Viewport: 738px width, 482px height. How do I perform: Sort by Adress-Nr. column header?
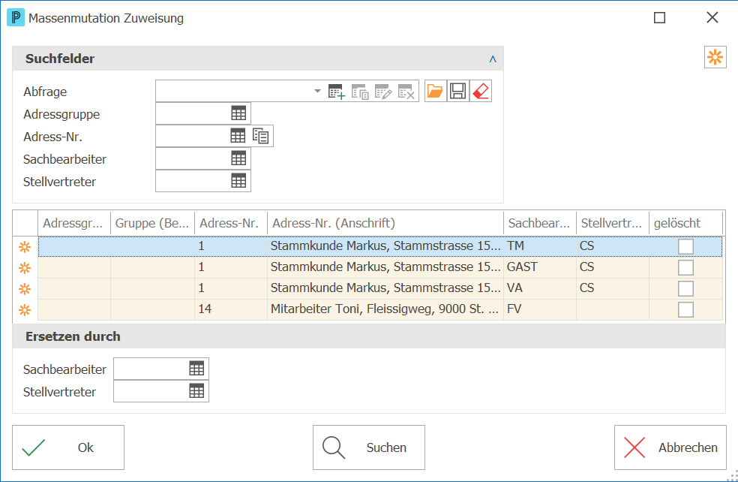pyautogui.click(x=231, y=223)
